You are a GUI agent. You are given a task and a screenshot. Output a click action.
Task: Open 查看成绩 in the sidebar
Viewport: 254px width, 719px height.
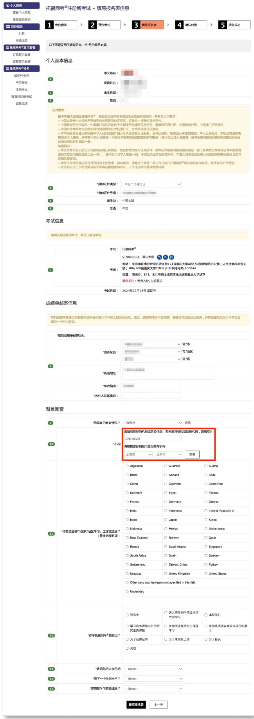22,104
